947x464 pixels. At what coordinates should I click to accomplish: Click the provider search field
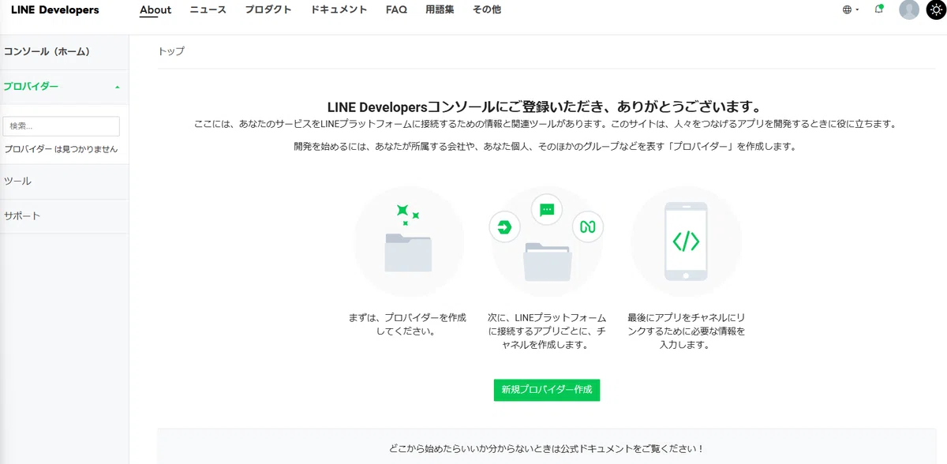coord(62,126)
